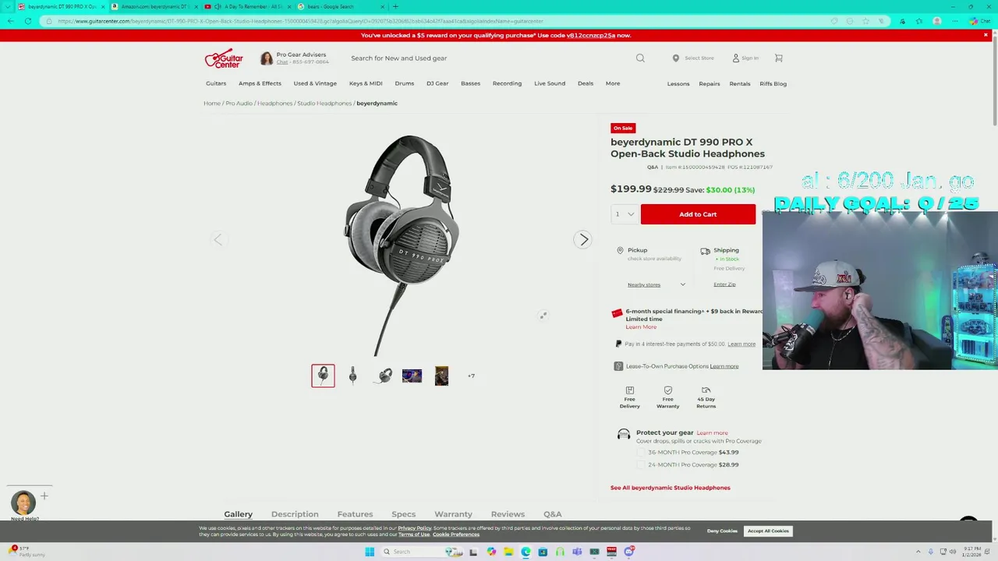Open the More navigation menu
Viewport: 998px width, 561px height.
(x=613, y=83)
